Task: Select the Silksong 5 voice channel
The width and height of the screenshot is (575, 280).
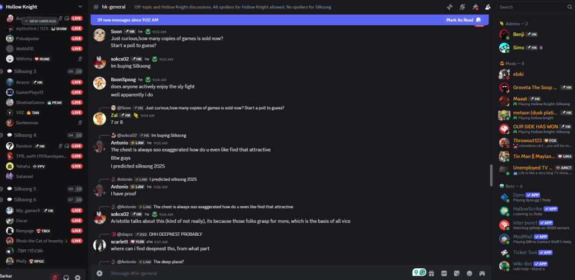Action: [x=25, y=189]
